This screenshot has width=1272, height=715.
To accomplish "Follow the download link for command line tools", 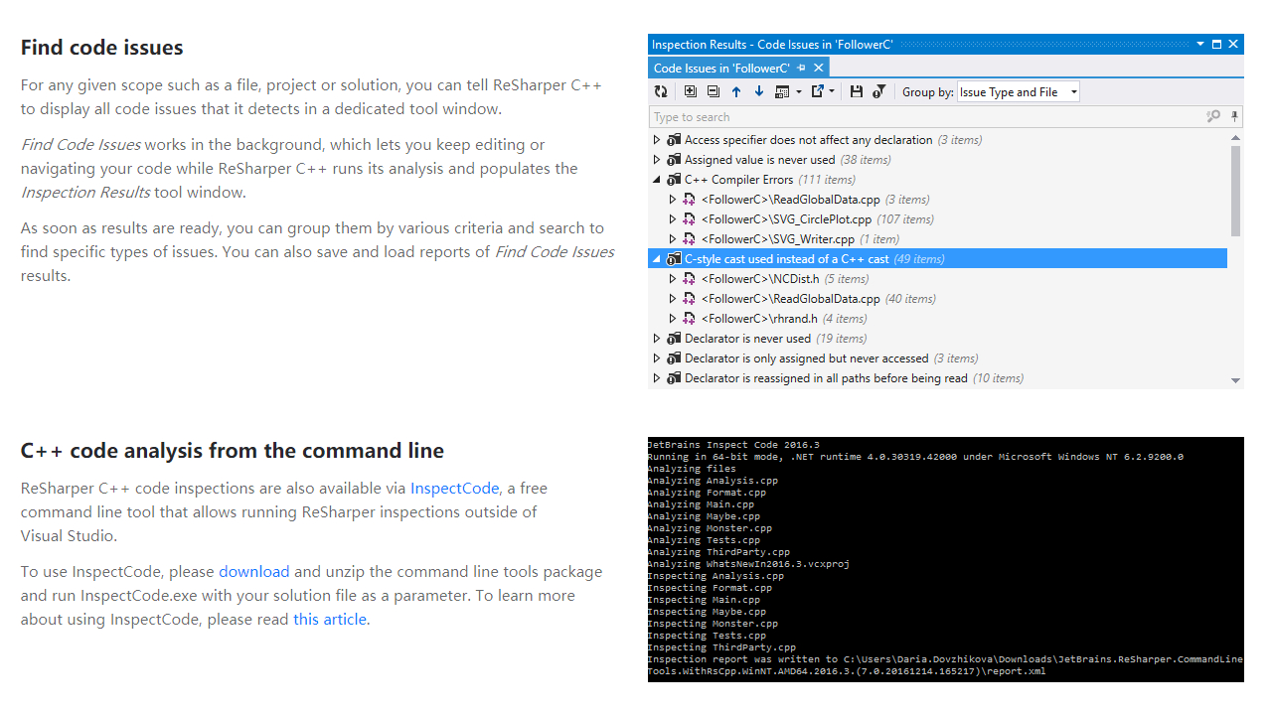I will [253, 571].
